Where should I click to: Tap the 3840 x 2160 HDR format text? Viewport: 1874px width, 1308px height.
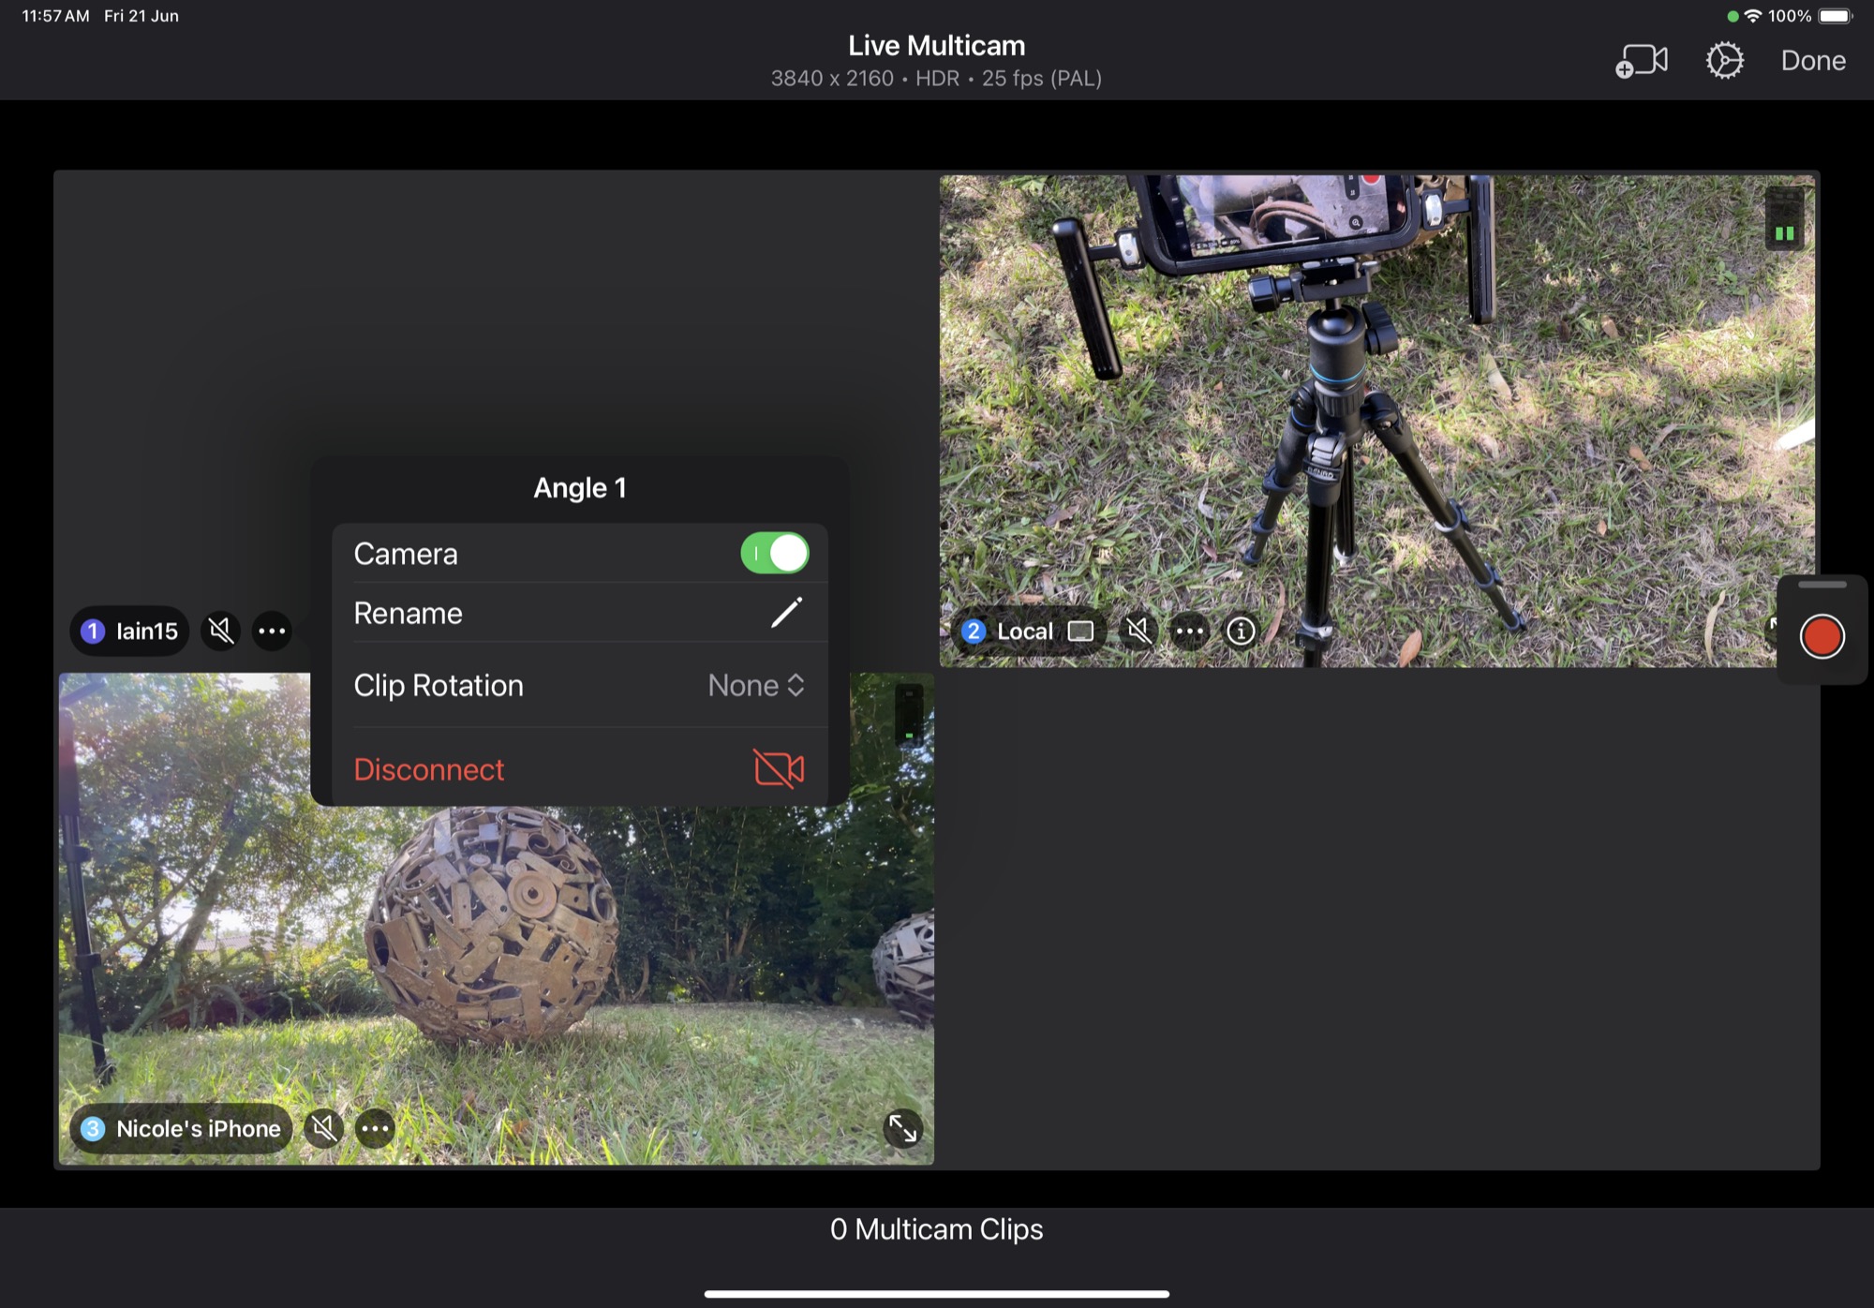tap(936, 79)
